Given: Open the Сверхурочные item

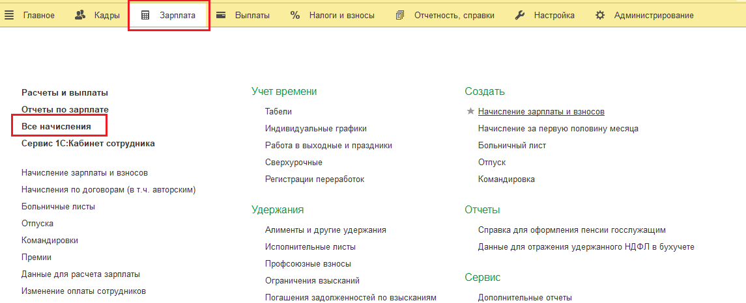Looking at the screenshot, I should pos(294,163).
